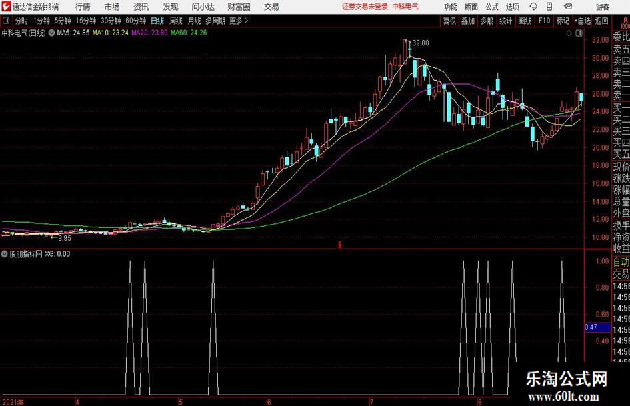Click the 游客 guest account label

[x=603, y=7]
